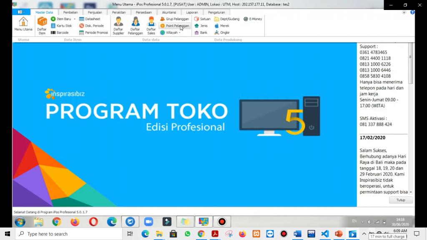The width and height of the screenshot is (427, 240).
Task: Open Daftar Supplier
Action: (118, 25)
